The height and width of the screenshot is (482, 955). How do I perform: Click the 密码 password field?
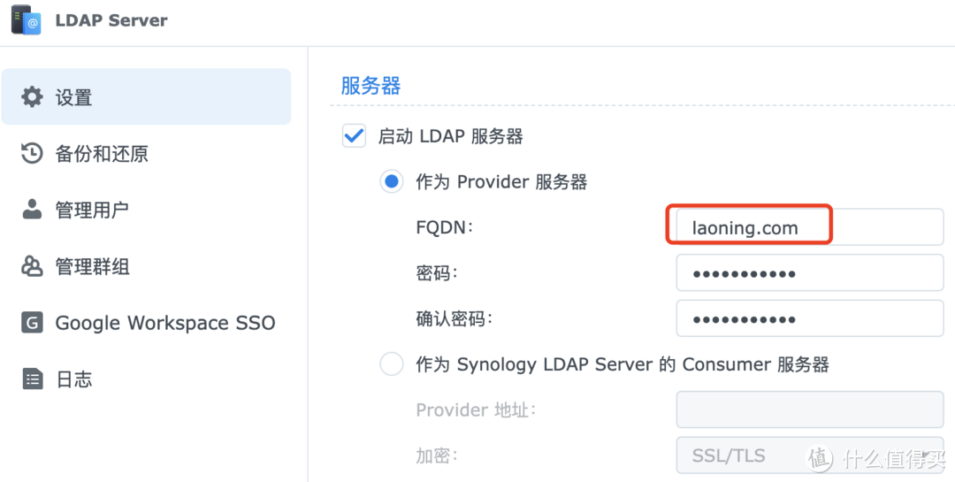point(809,273)
